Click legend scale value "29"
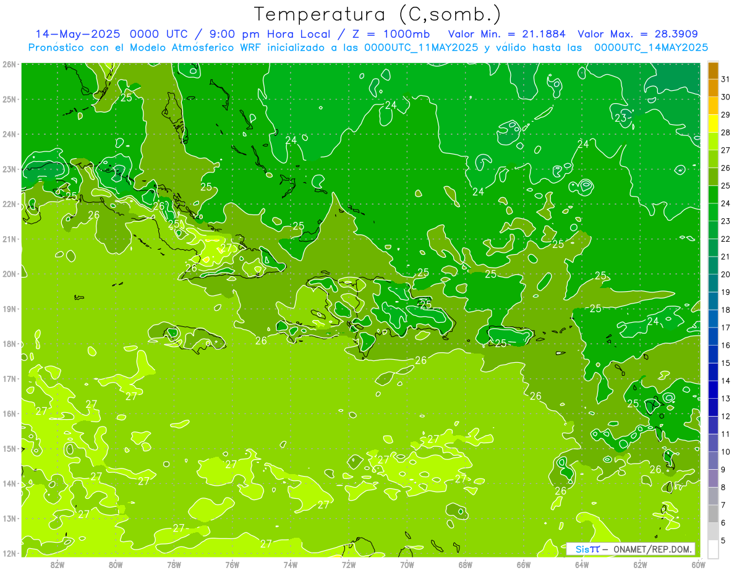The width and height of the screenshot is (742, 573). (x=726, y=114)
